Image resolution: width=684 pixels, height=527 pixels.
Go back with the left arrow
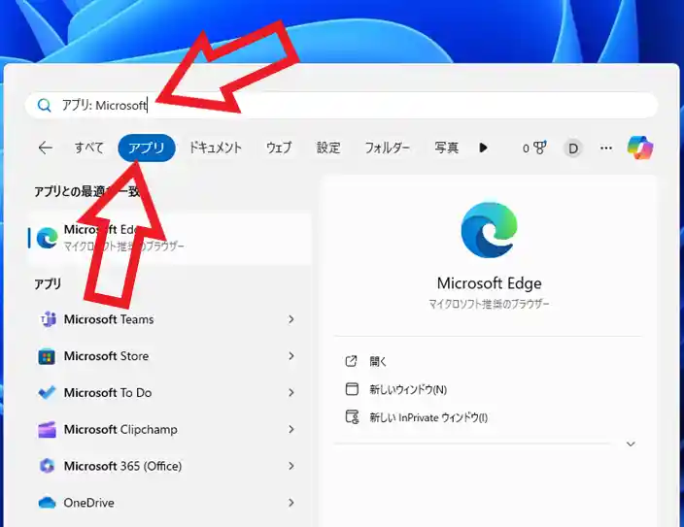pos(46,148)
